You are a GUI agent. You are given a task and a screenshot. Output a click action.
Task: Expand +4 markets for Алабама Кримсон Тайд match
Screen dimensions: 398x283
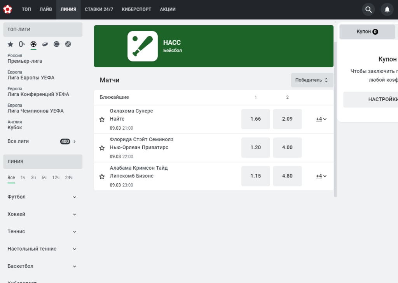321,176
